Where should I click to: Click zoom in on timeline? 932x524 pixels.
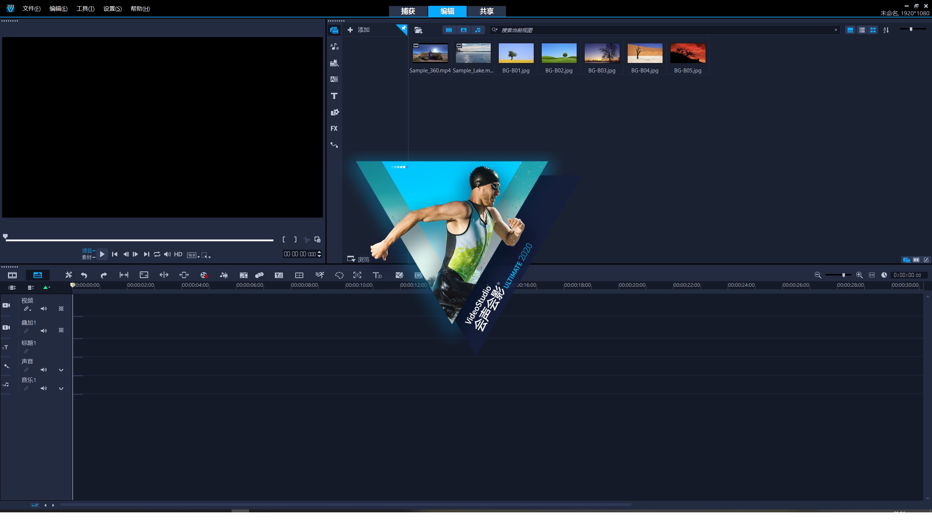(x=859, y=275)
